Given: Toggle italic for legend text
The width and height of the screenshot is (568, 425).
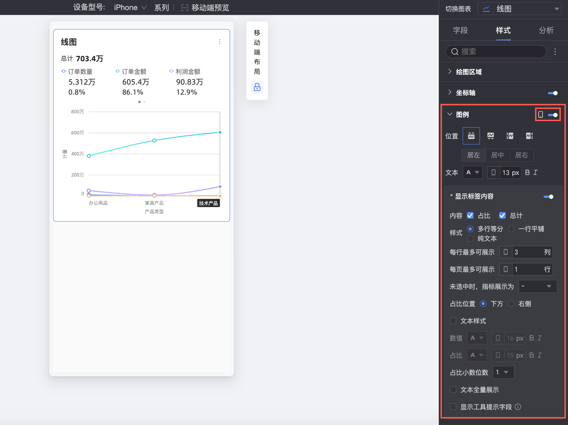Looking at the screenshot, I should 535,173.
